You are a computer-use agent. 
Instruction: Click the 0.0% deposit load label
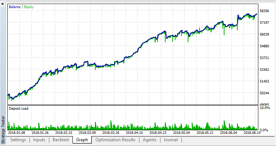264,130
